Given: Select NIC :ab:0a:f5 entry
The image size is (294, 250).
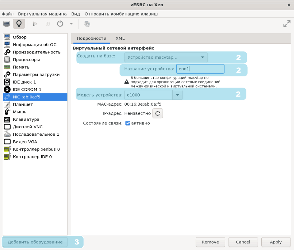Looking at the screenshot, I should pyautogui.click(x=35, y=97).
